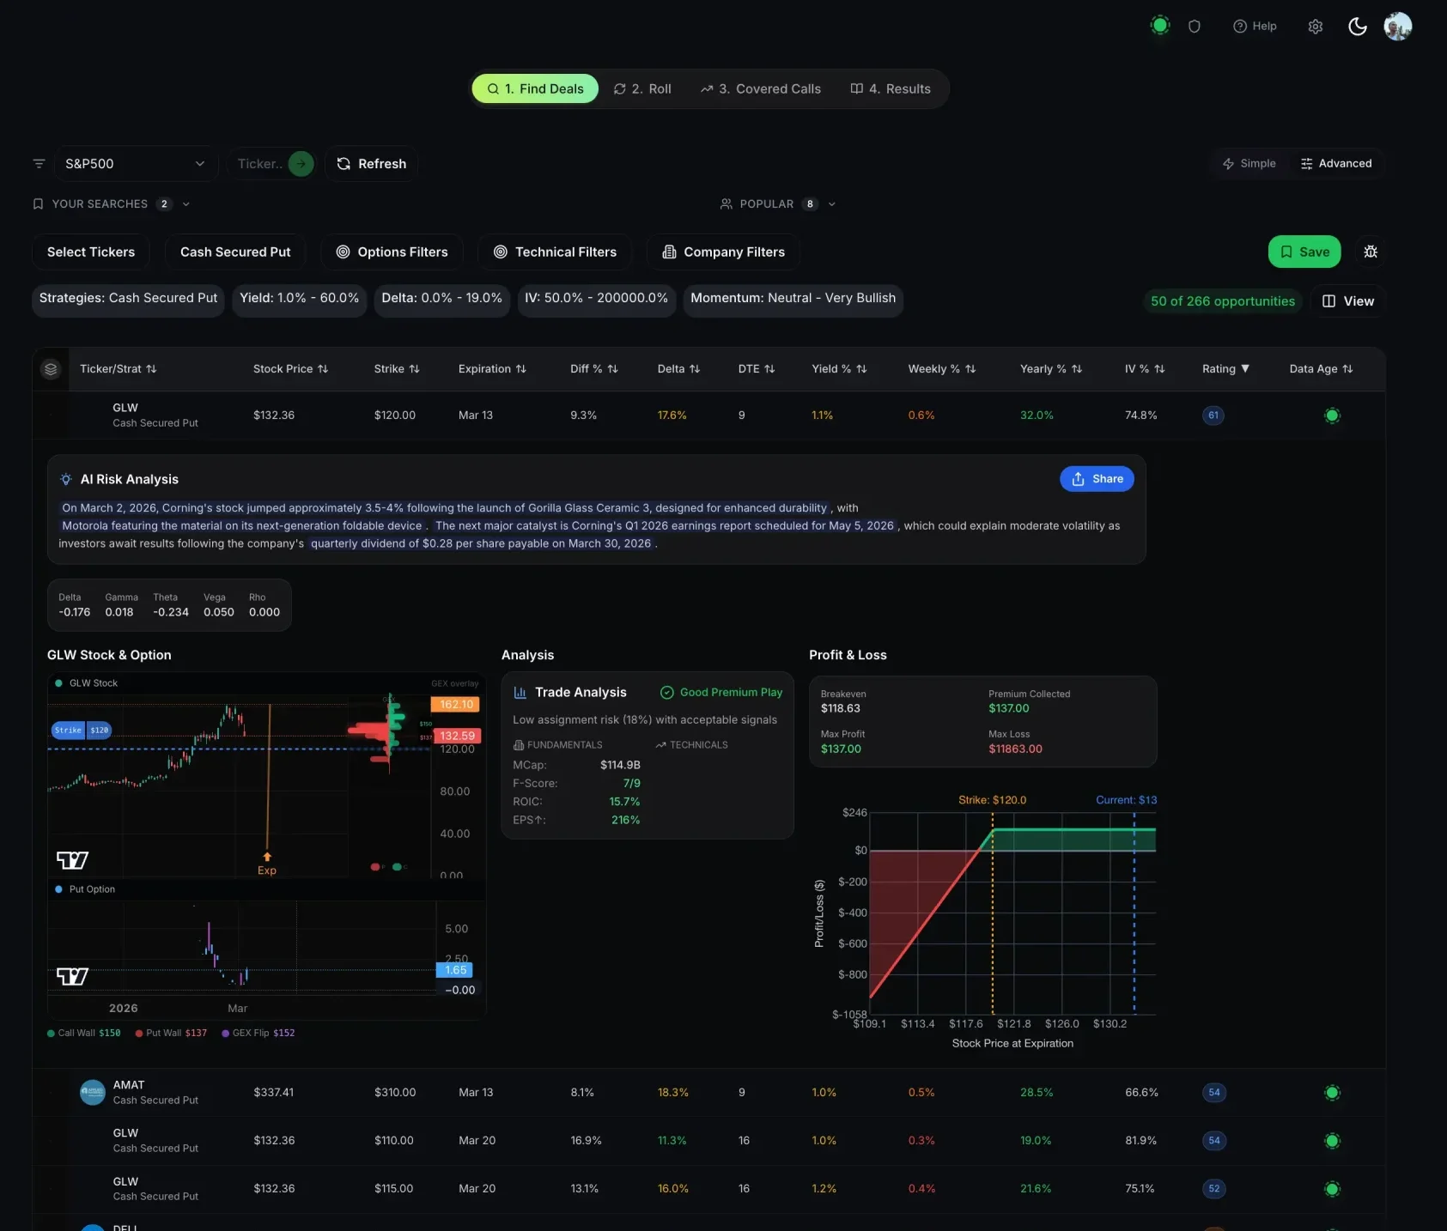Open the Help link

coord(1255,27)
